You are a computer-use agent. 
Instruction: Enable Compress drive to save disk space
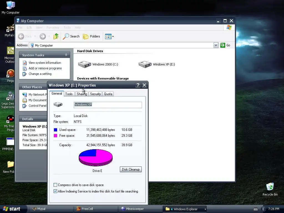tap(55, 185)
